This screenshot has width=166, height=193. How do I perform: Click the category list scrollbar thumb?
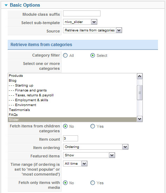140,92
